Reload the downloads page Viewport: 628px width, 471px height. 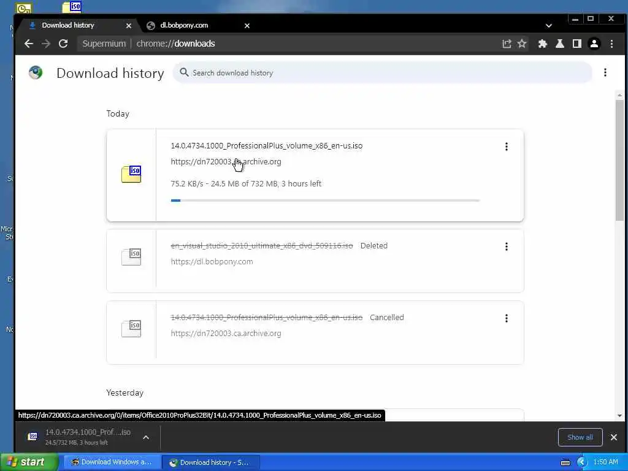(x=63, y=44)
